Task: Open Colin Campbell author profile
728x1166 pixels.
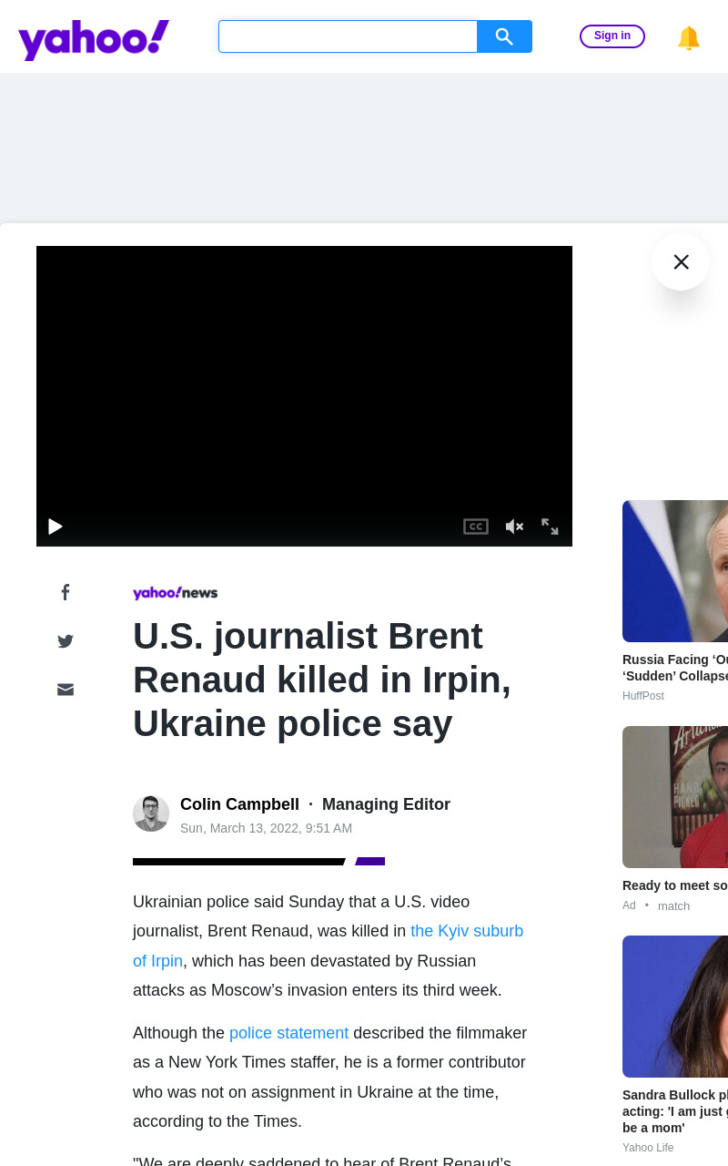Action: coord(239,804)
